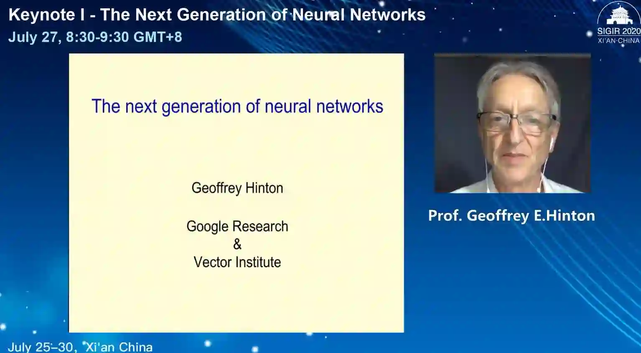Viewport: 641px width, 353px height.
Task: Click the slide title 'The next generation of neural networks'
Action: pos(237,107)
